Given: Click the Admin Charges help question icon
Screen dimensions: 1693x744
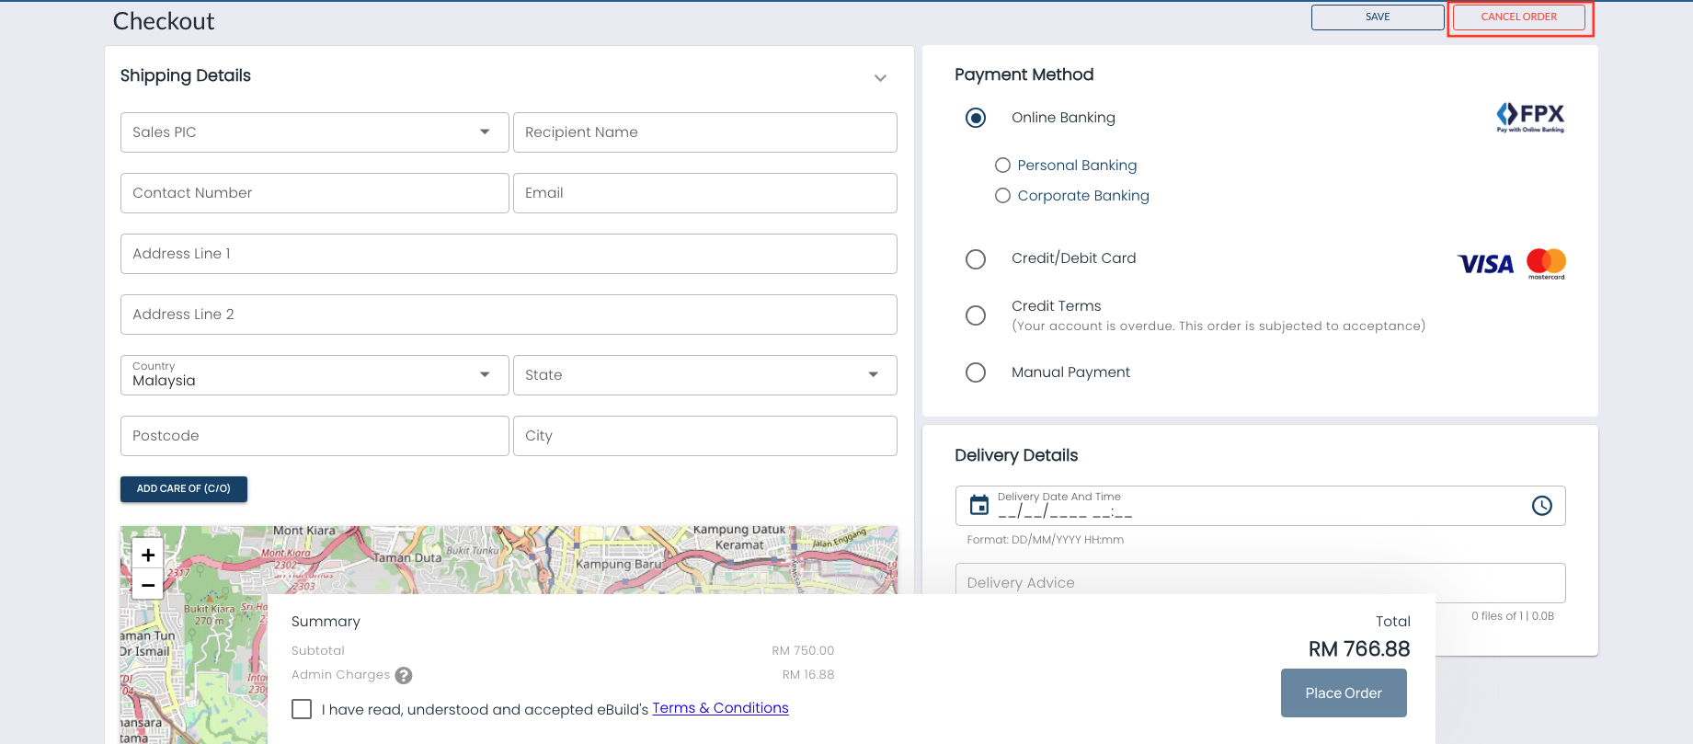Looking at the screenshot, I should click(x=404, y=676).
